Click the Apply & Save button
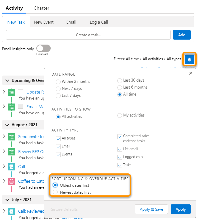This screenshot has width=198, height=220. tap(151, 209)
